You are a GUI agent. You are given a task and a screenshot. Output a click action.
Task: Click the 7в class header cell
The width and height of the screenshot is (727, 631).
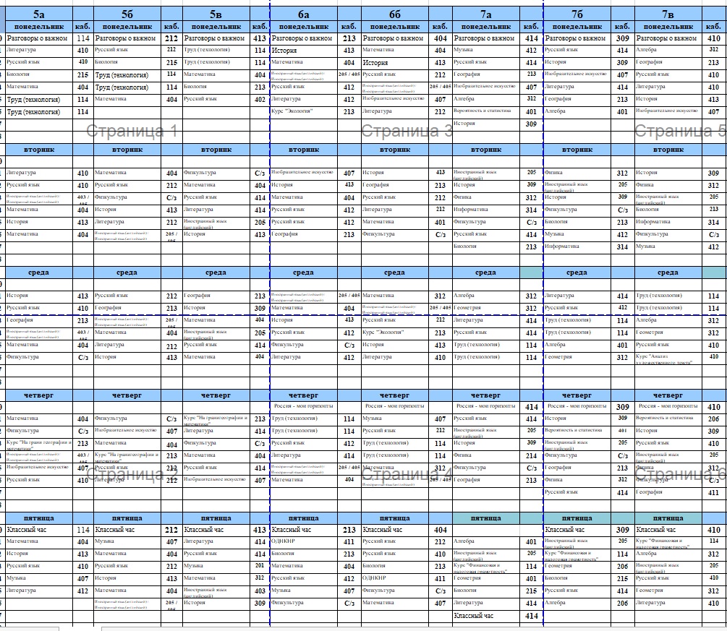pos(668,14)
